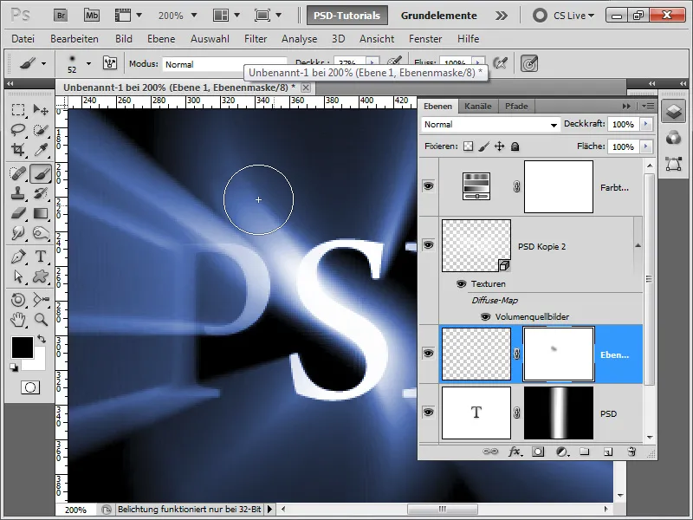
Task: Select the Gradient tool
Action: (41, 213)
